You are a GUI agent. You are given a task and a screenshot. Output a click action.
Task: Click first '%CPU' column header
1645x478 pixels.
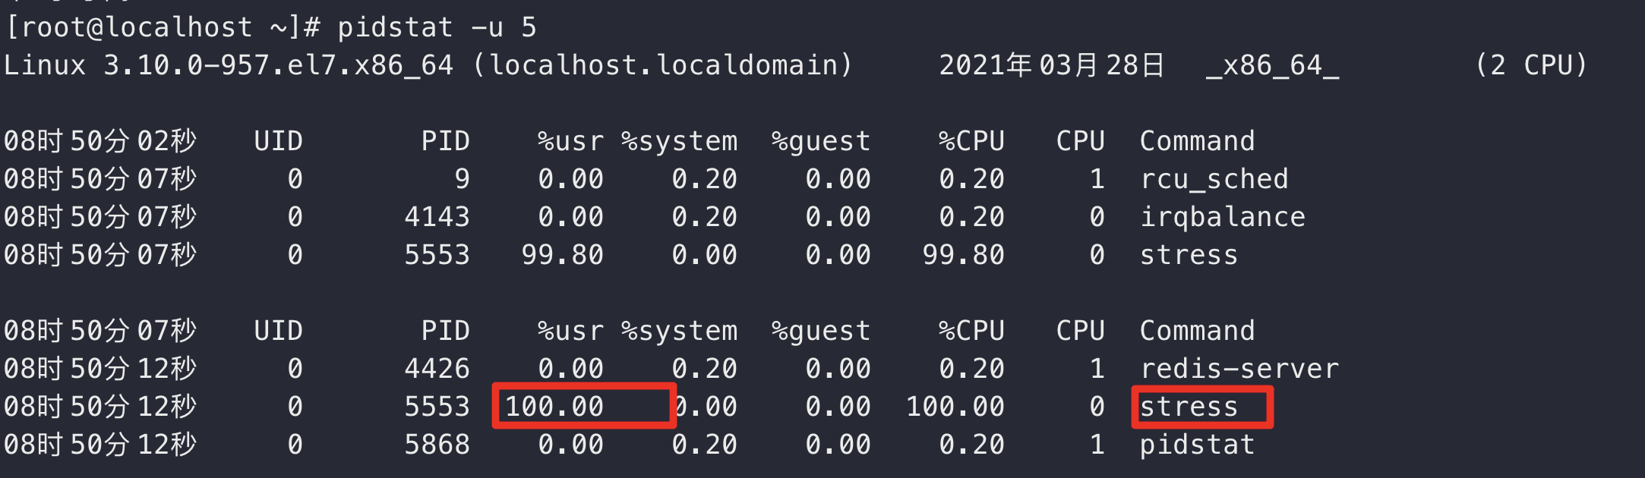click(x=972, y=142)
